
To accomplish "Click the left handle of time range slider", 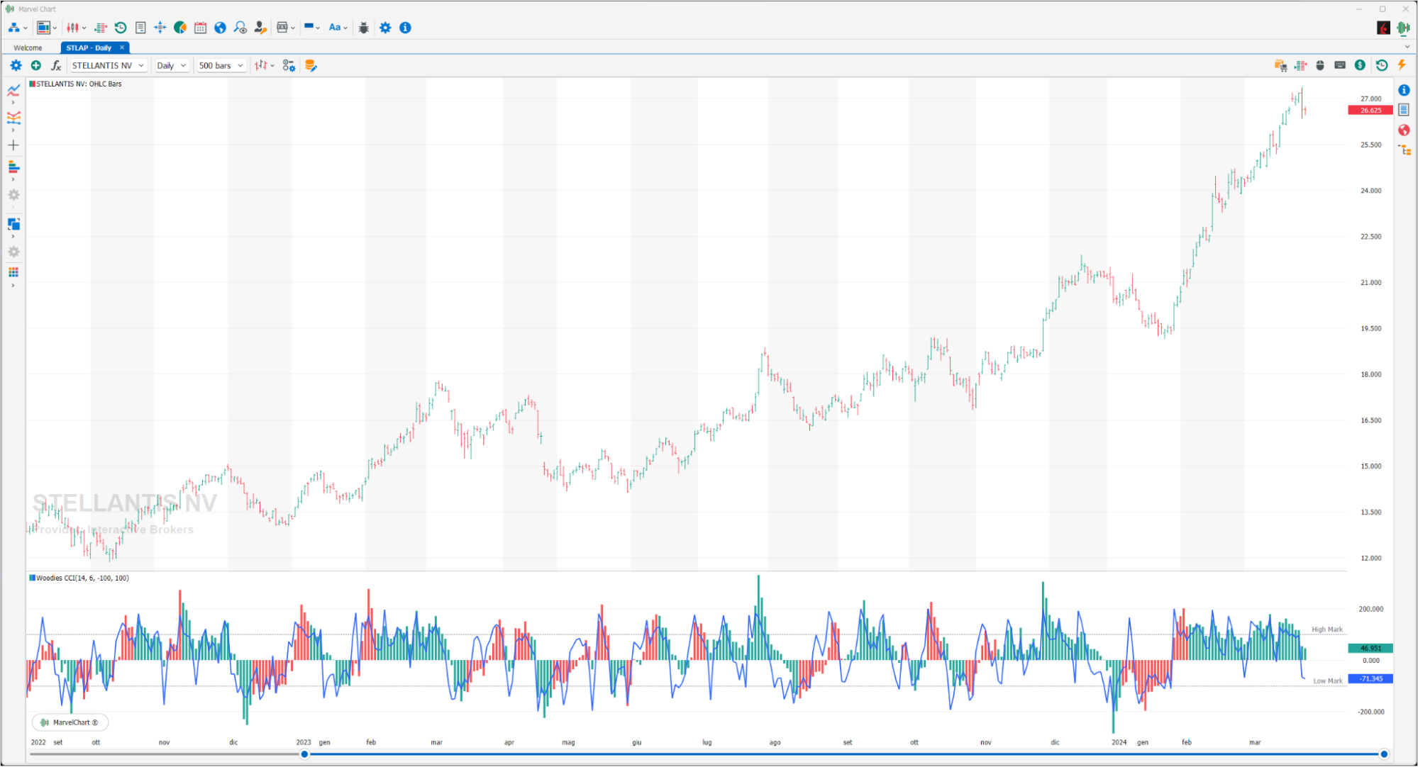I will click(x=304, y=754).
